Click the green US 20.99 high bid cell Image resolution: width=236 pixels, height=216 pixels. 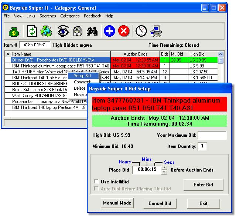tap(203, 60)
